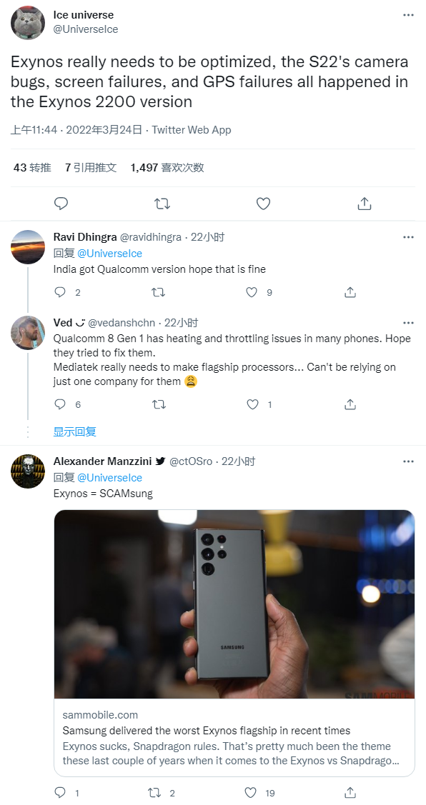Retweet Alexander Manzzini's reply
Image resolution: width=426 pixels, height=805 pixels.
(154, 793)
